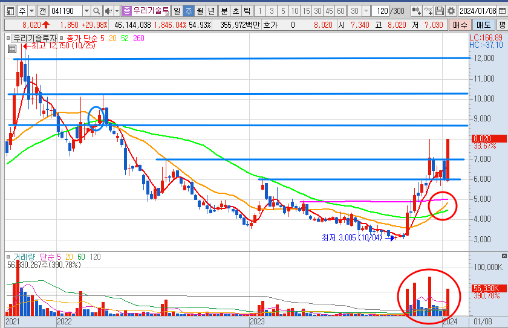Viewport: 508px width, 328px height.
Task: Select the 5 interval button
Action: [x=283, y=11]
